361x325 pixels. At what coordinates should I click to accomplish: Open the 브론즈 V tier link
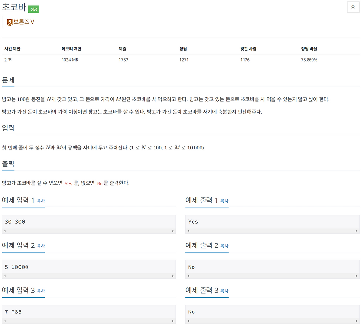coord(24,22)
